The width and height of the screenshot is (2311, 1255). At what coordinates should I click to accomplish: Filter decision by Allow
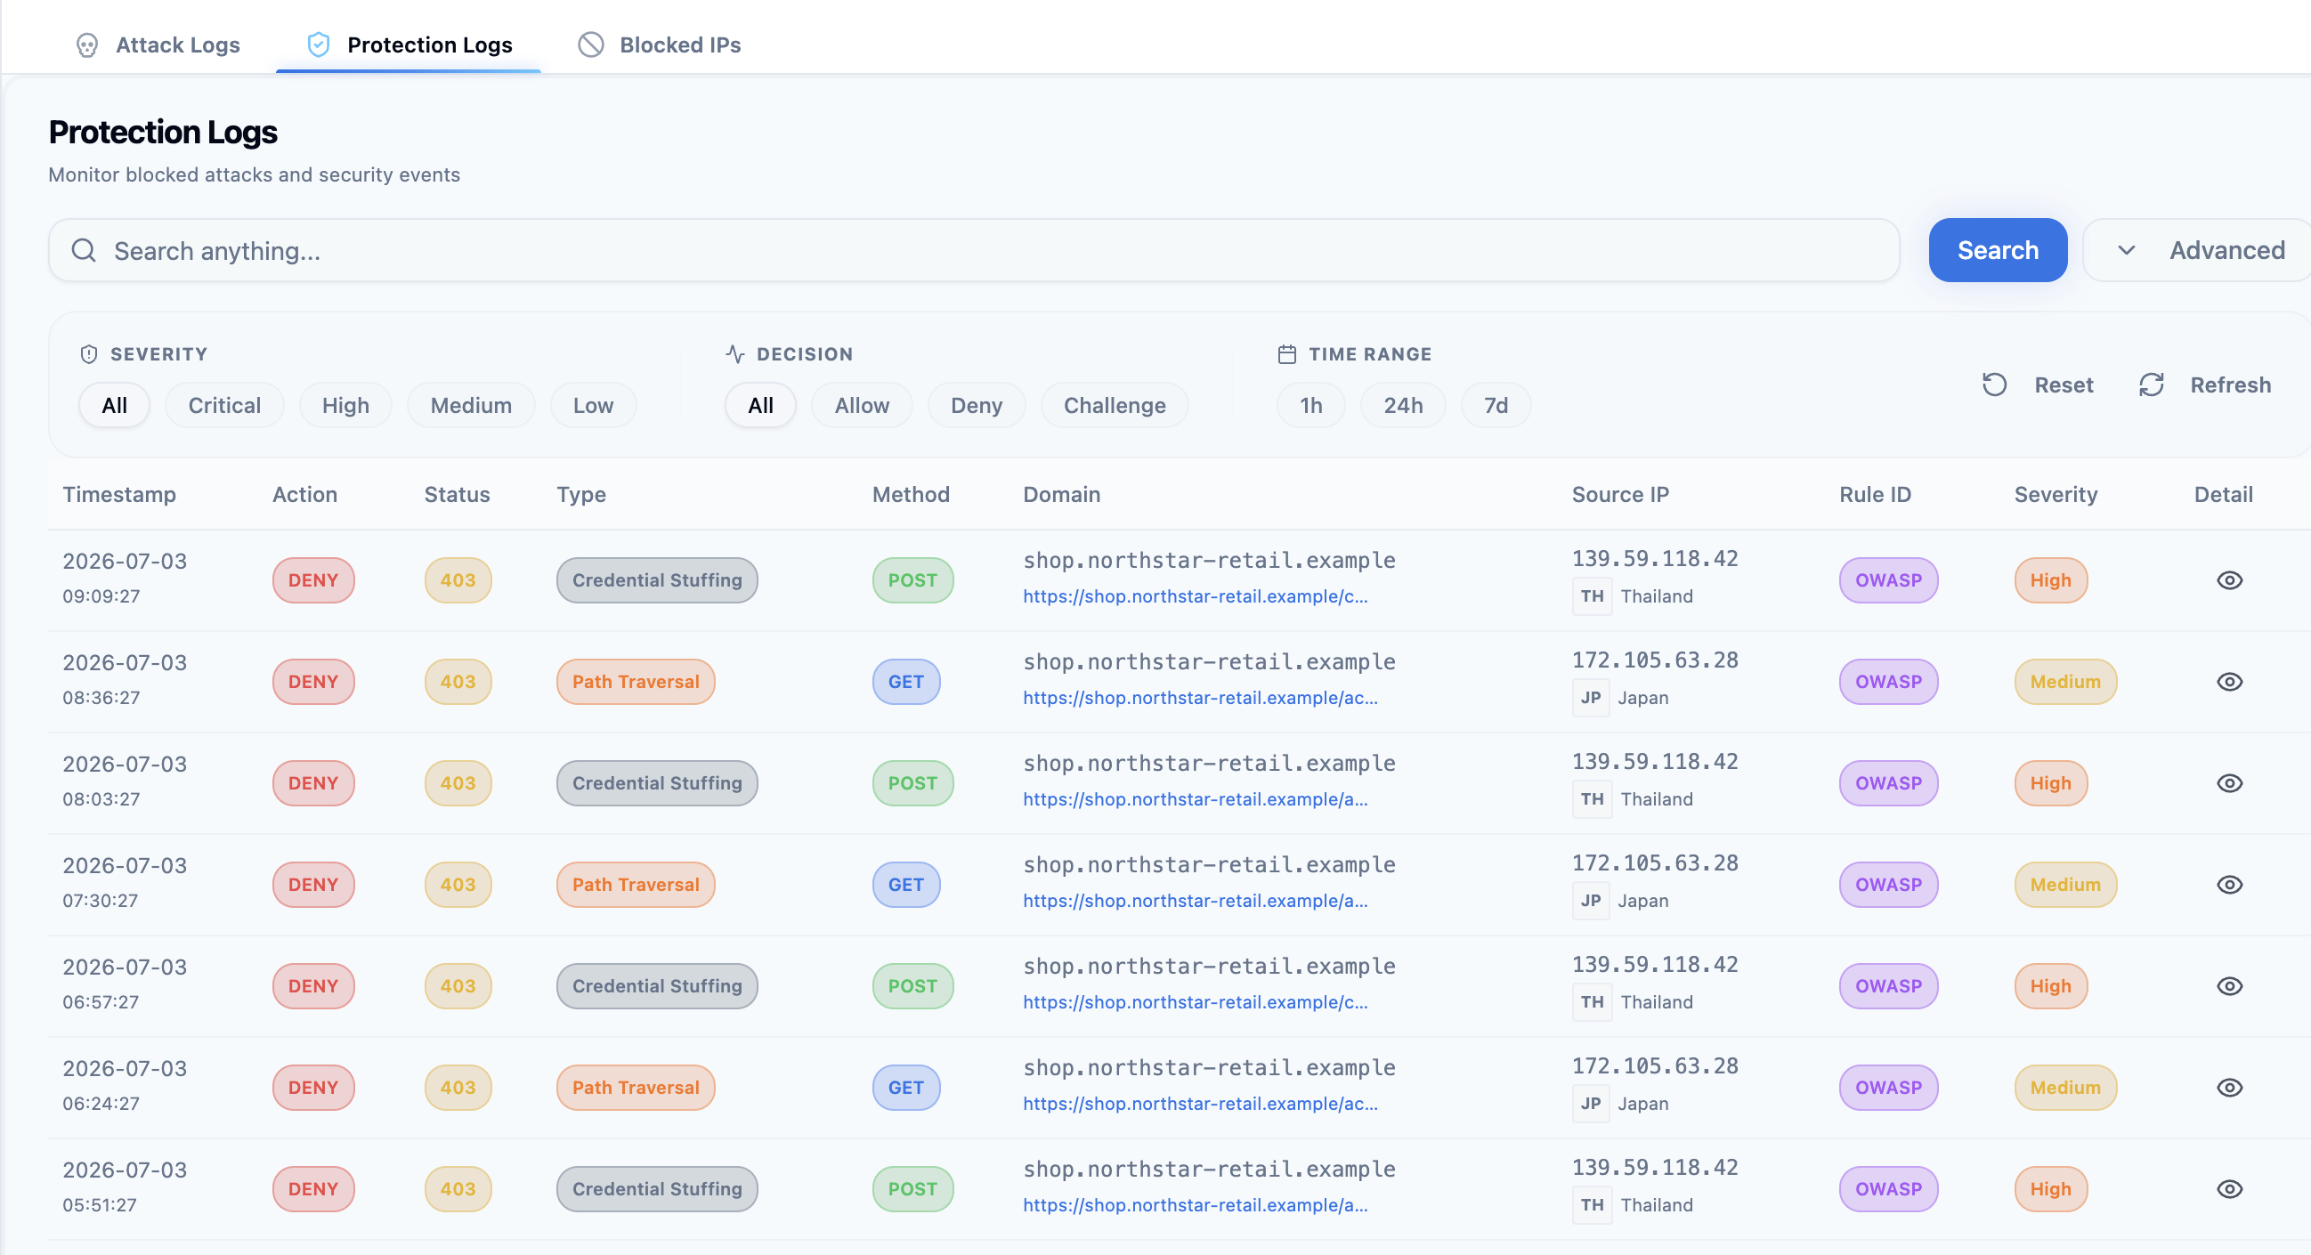pos(862,406)
